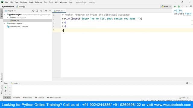Open the View menu
The width and height of the screenshot is (193, 108).
click(x=16, y=2)
